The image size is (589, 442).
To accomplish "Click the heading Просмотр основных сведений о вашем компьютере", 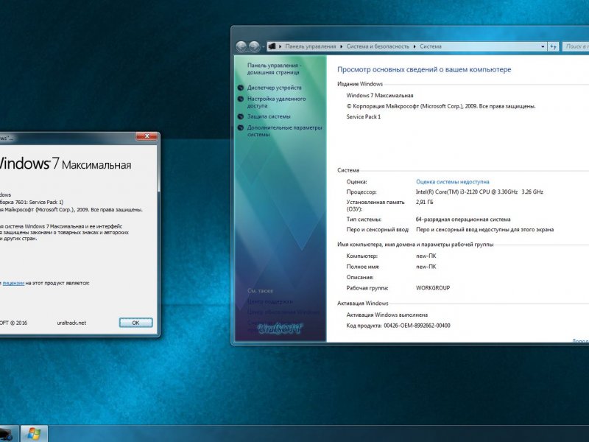I will tap(424, 69).
